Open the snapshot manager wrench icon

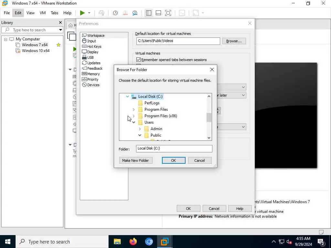pos(135,13)
